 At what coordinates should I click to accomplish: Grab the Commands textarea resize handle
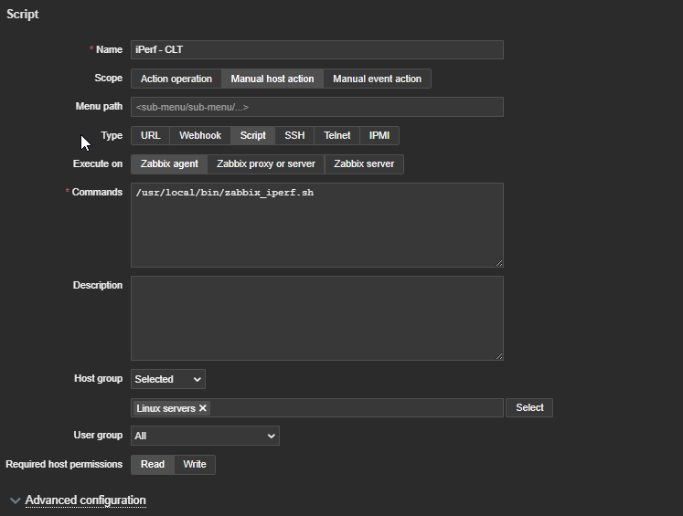(499, 263)
